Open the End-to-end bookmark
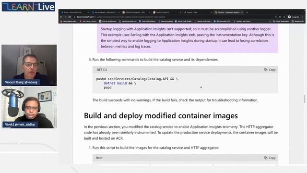Image resolution: width=307 pixels, height=173 pixels. point(107,21)
